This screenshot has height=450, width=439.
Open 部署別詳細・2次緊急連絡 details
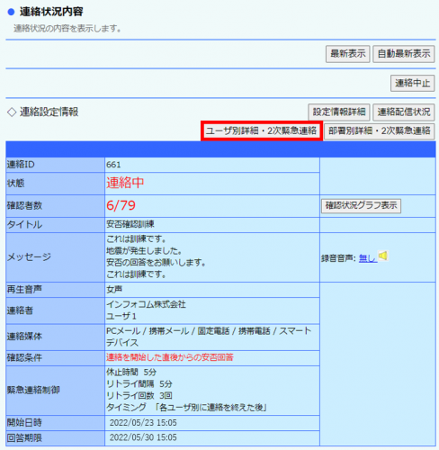click(380, 131)
